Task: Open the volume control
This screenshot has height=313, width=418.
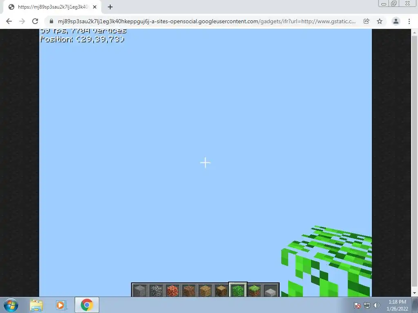Action: [x=377, y=305]
